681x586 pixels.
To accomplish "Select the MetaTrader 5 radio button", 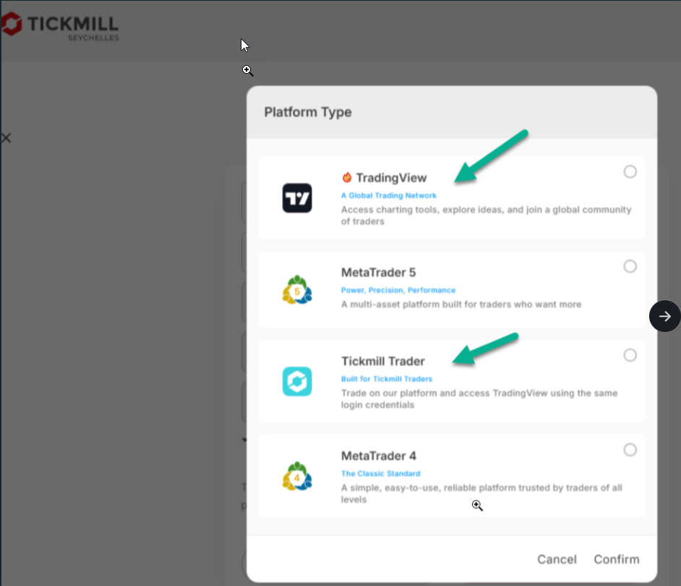I will click(630, 266).
